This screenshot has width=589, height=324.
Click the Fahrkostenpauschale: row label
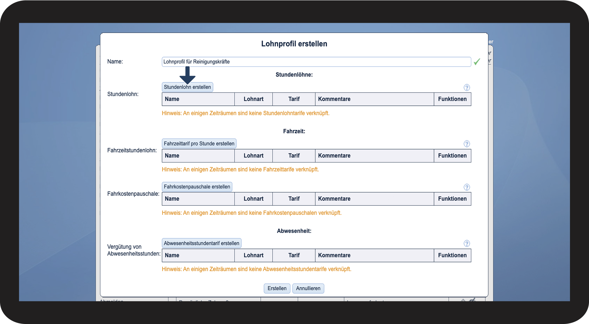[x=133, y=194]
